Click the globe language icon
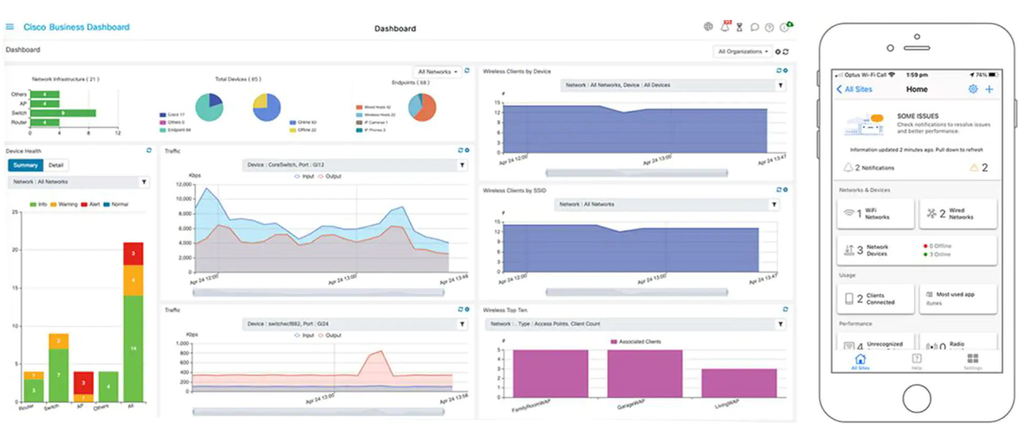This screenshot has height=426, width=1018. point(708,27)
